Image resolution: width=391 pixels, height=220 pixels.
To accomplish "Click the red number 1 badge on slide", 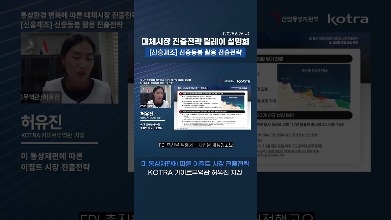I will point(181,94).
